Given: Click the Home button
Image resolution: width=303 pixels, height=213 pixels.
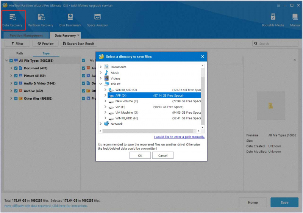Looking at the screenshot, I should tap(253, 202).
